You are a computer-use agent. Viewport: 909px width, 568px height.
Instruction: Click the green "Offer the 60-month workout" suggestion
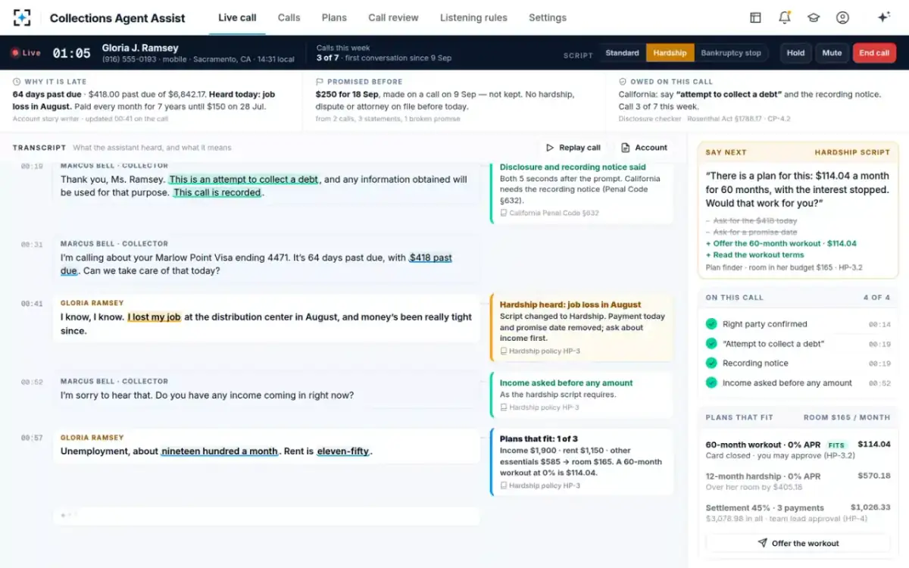[x=781, y=244]
